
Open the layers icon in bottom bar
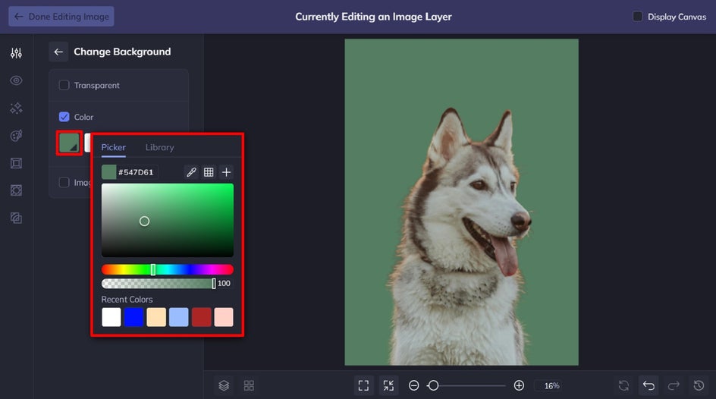pyautogui.click(x=224, y=386)
